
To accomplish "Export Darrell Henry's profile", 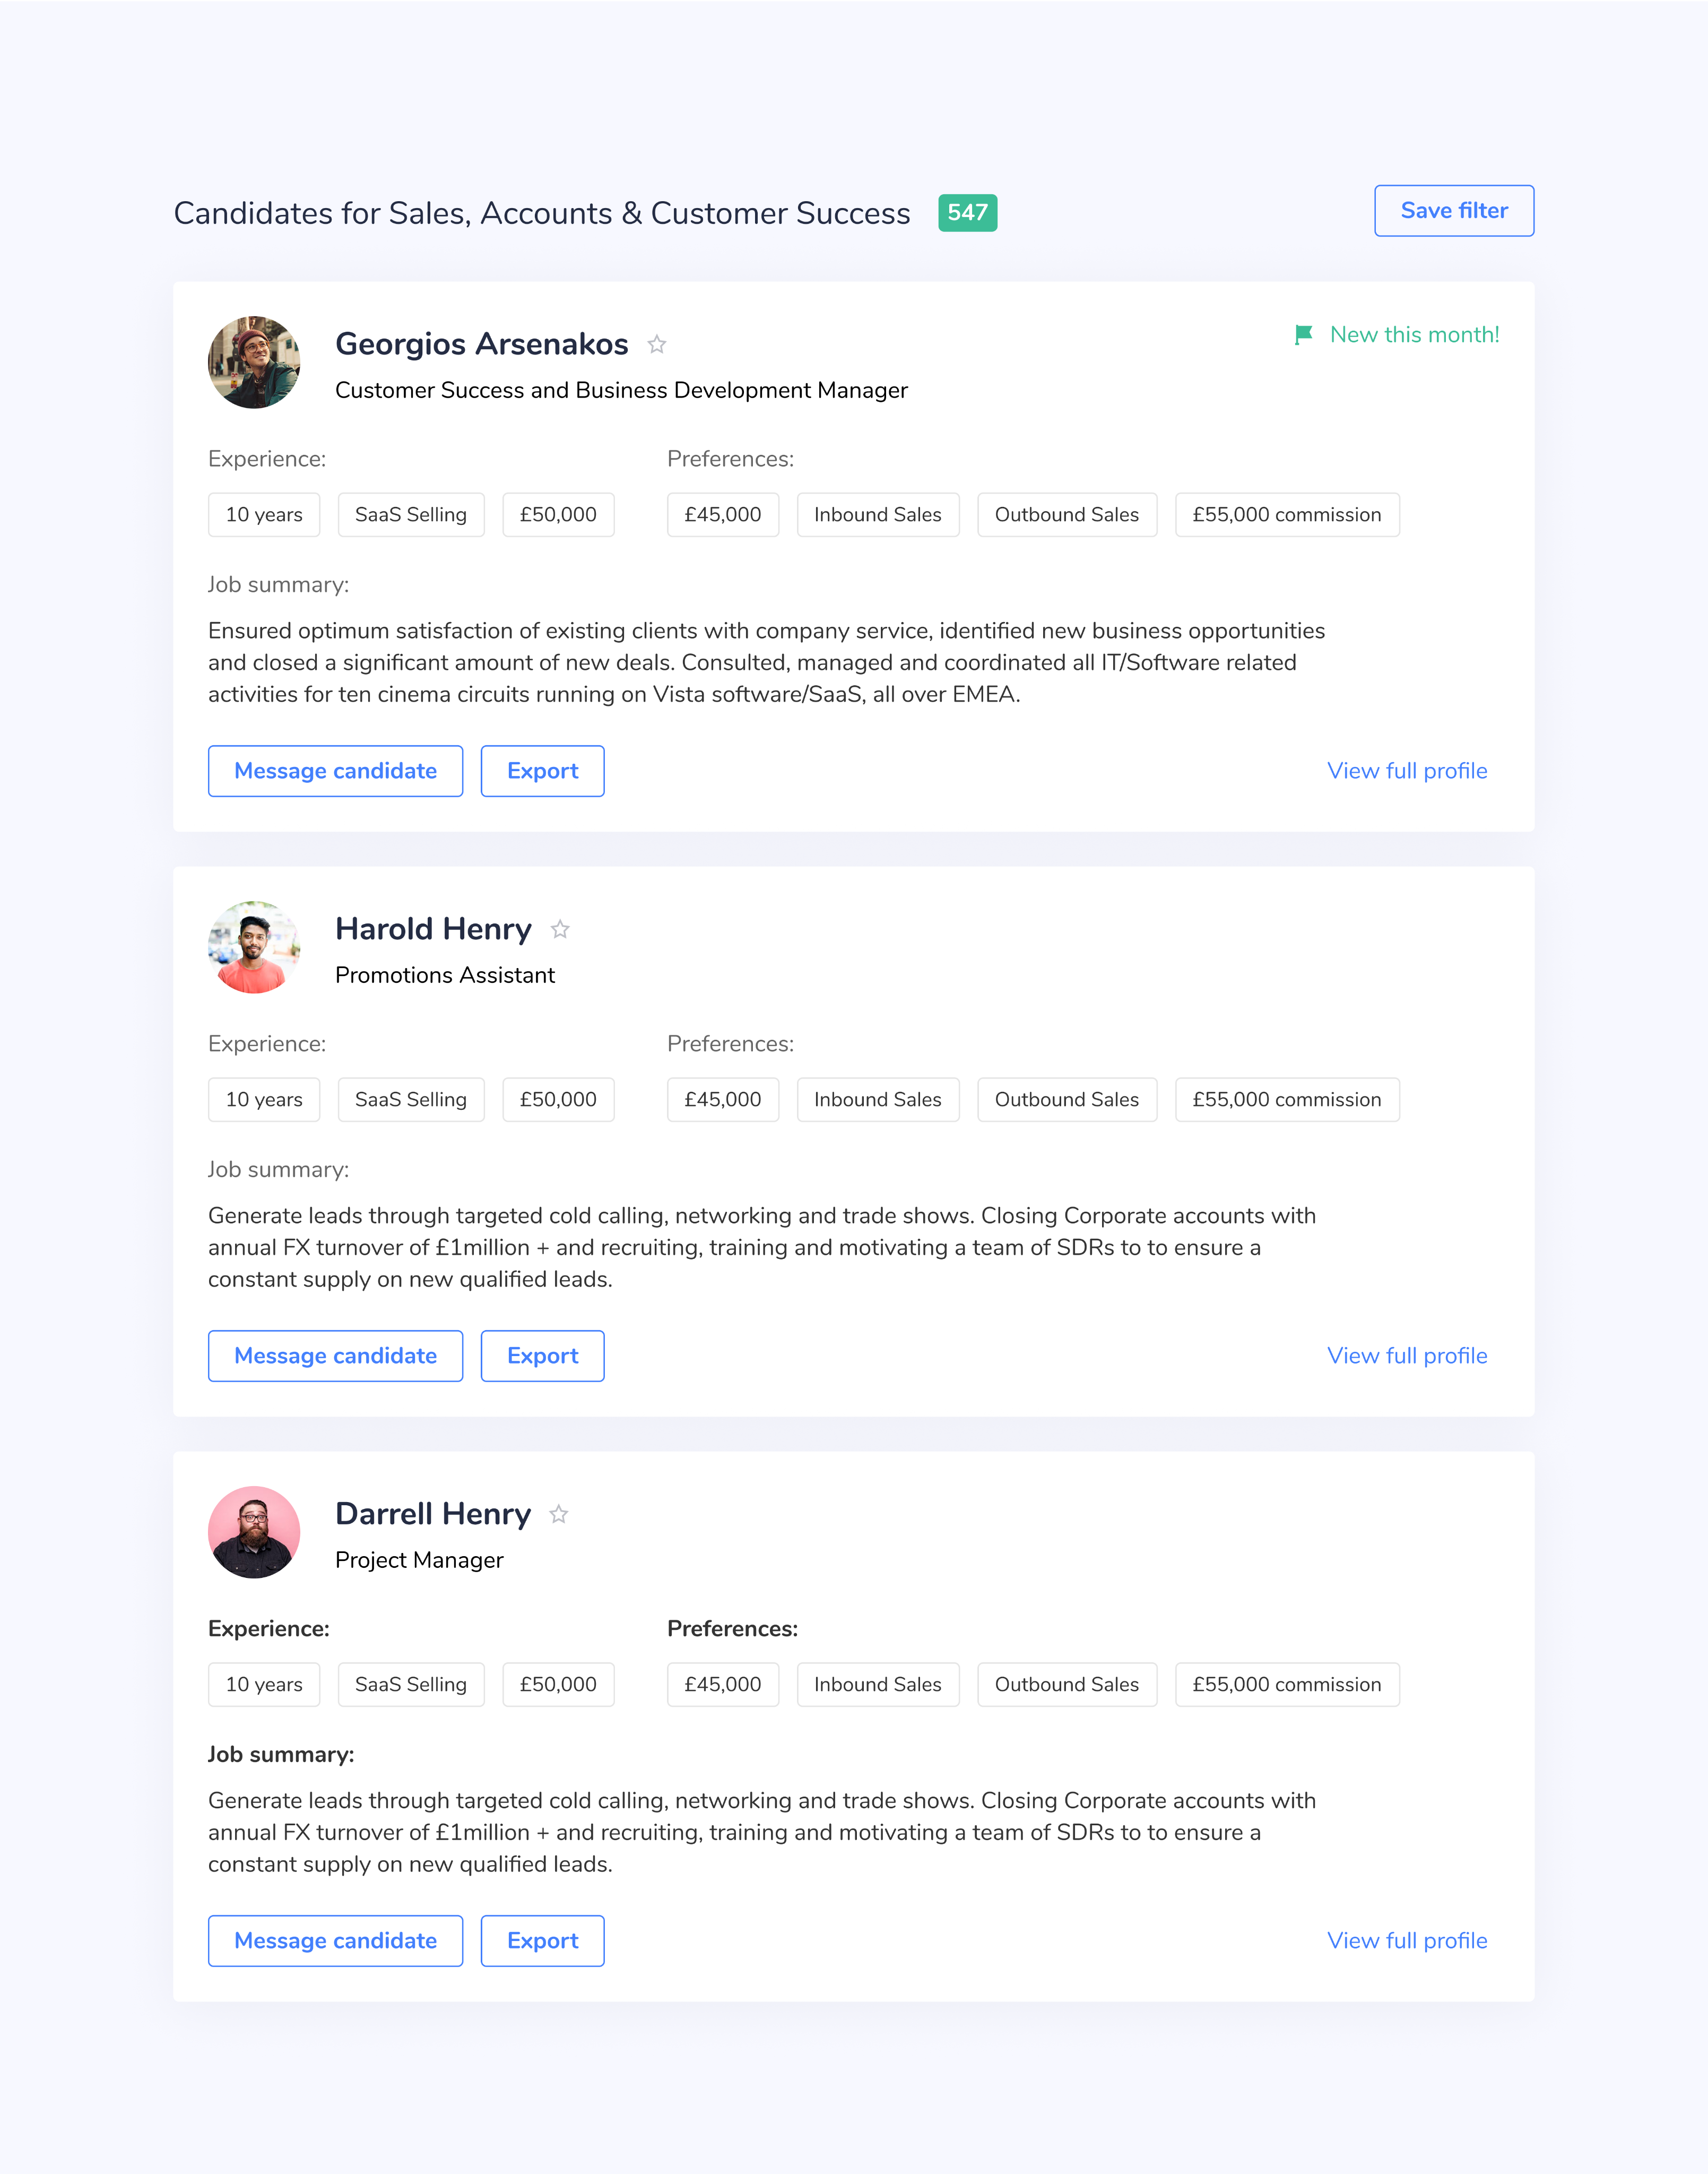I will tap(542, 1941).
